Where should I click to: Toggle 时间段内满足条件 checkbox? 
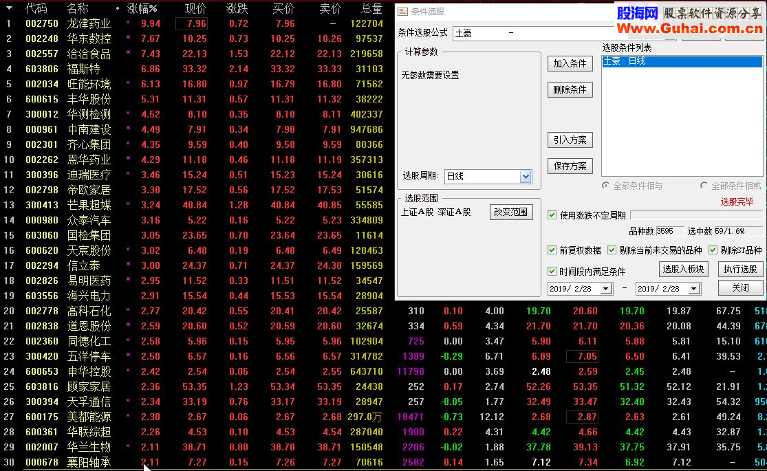point(552,272)
